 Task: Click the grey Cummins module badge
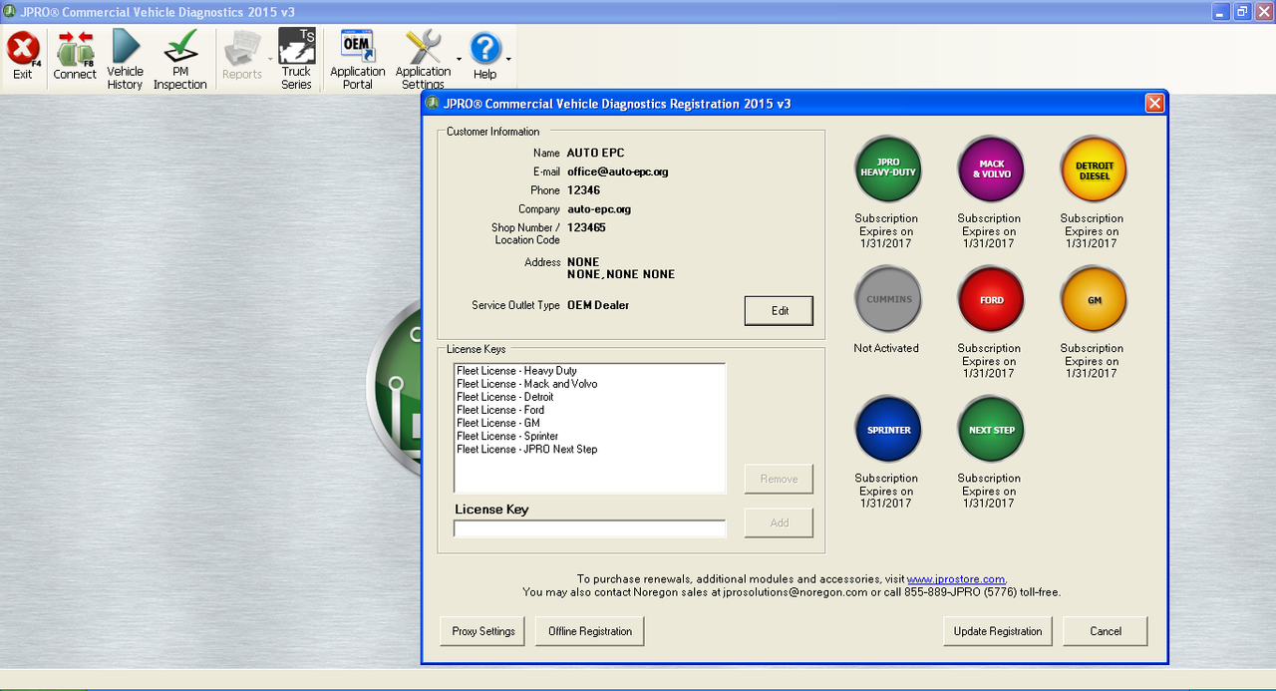point(888,299)
